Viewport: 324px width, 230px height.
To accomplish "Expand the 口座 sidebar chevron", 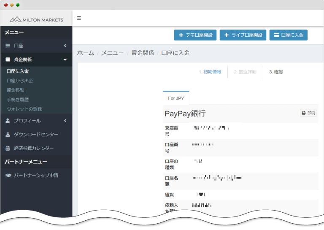I will click(x=65, y=46).
